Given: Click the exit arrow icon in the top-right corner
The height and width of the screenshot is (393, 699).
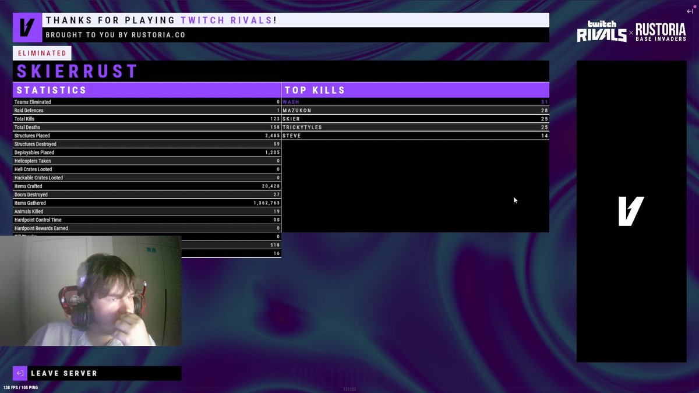Looking at the screenshot, I should point(690,11).
